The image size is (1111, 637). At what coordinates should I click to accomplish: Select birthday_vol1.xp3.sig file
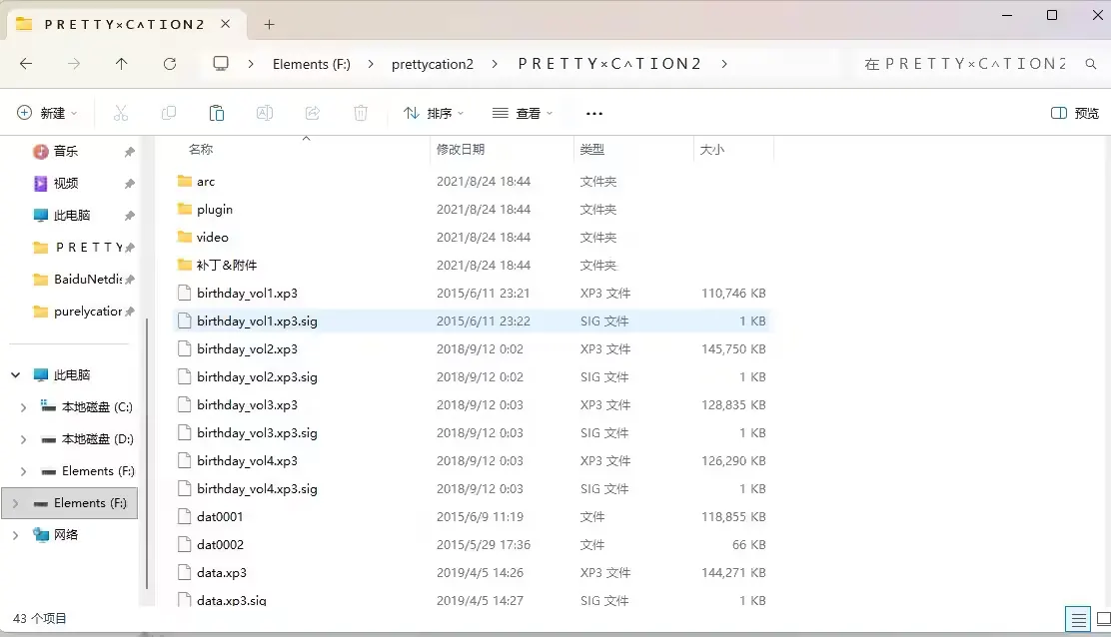tap(472, 320)
